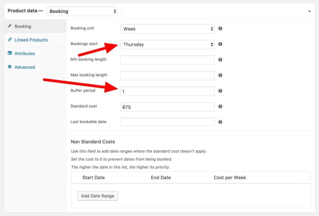
Task: Click the Add Date Range button
Action: 98,196
